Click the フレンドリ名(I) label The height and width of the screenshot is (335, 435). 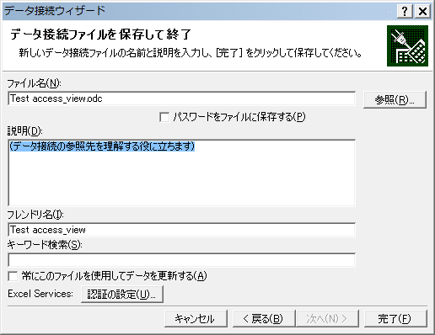35,215
